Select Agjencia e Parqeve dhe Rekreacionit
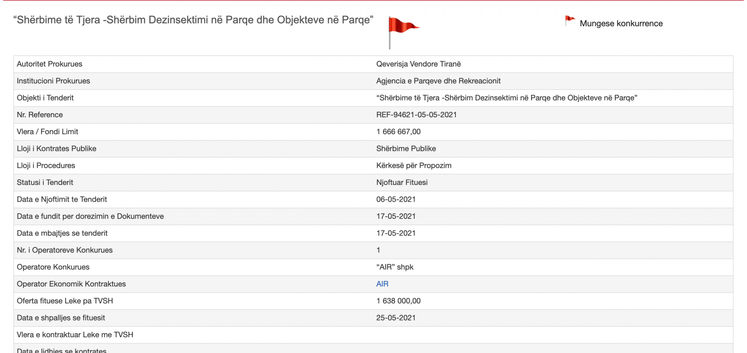This screenshot has width=747, height=353. coord(438,81)
